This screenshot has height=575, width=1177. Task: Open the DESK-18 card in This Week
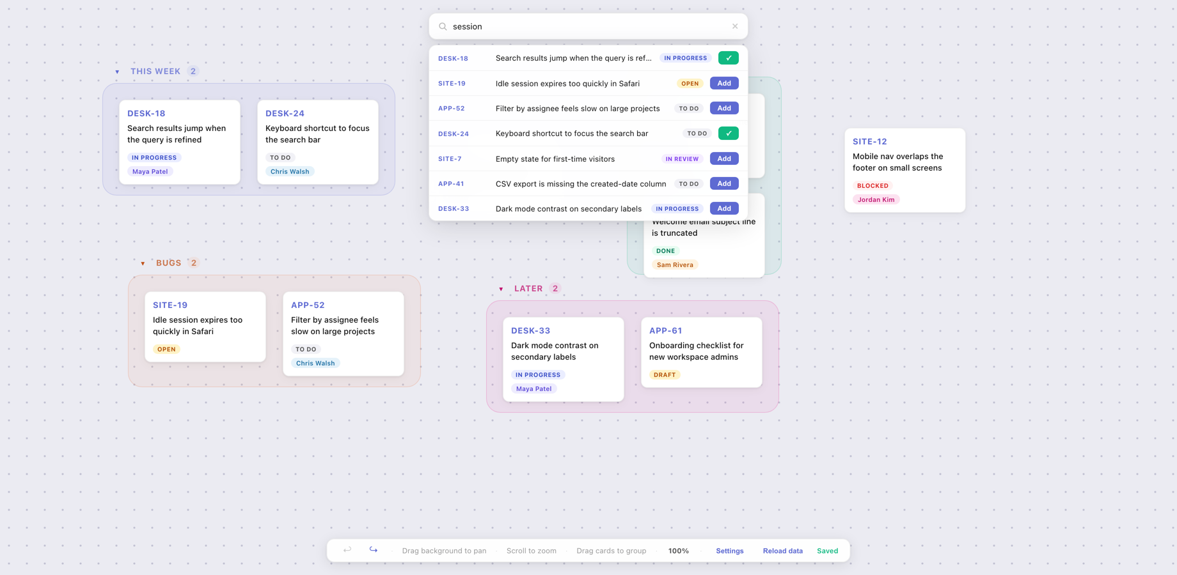[180, 142]
